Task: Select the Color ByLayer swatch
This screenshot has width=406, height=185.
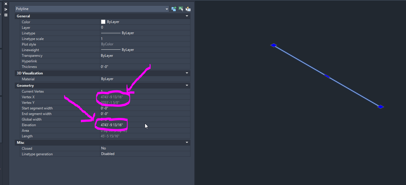Action: point(103,21)
